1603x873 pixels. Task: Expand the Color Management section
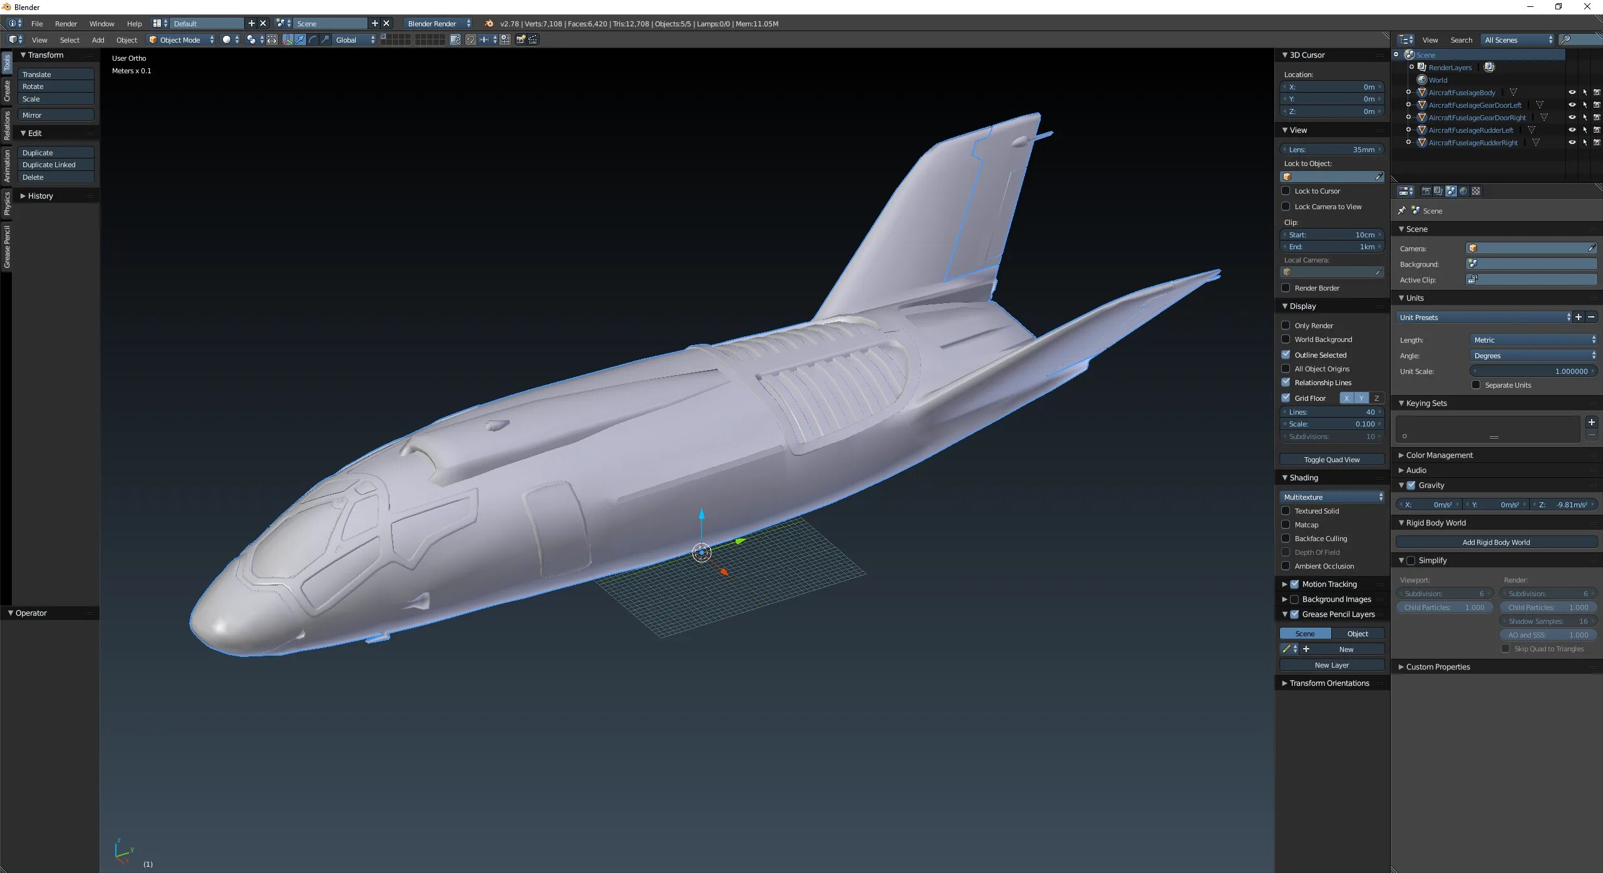pos(1439,455)
